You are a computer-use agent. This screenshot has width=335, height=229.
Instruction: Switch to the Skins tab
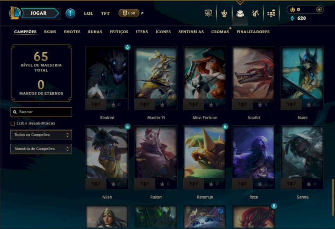(x=50, y=32)
